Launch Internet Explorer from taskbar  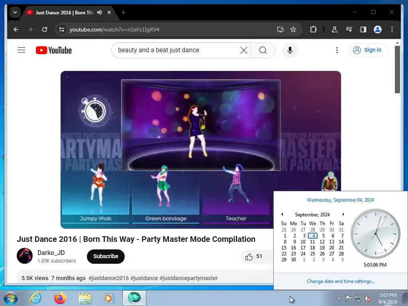pos(35,298)
